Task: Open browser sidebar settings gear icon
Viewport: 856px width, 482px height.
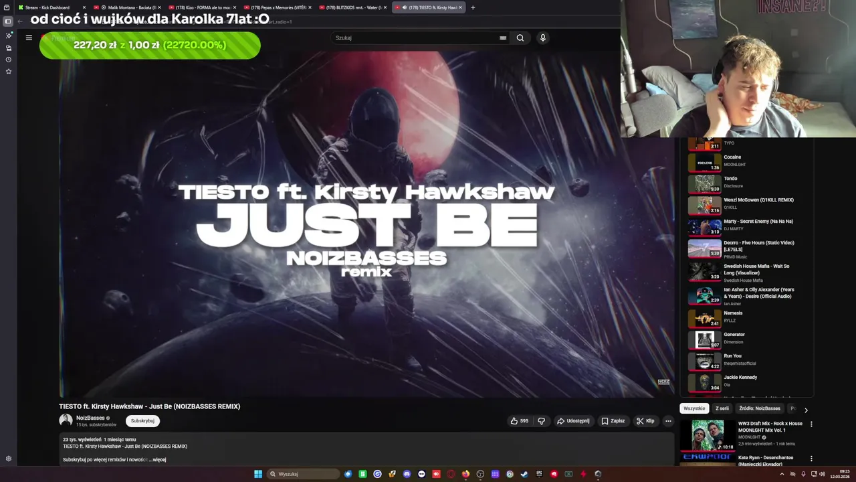Action: coord(9,459)
